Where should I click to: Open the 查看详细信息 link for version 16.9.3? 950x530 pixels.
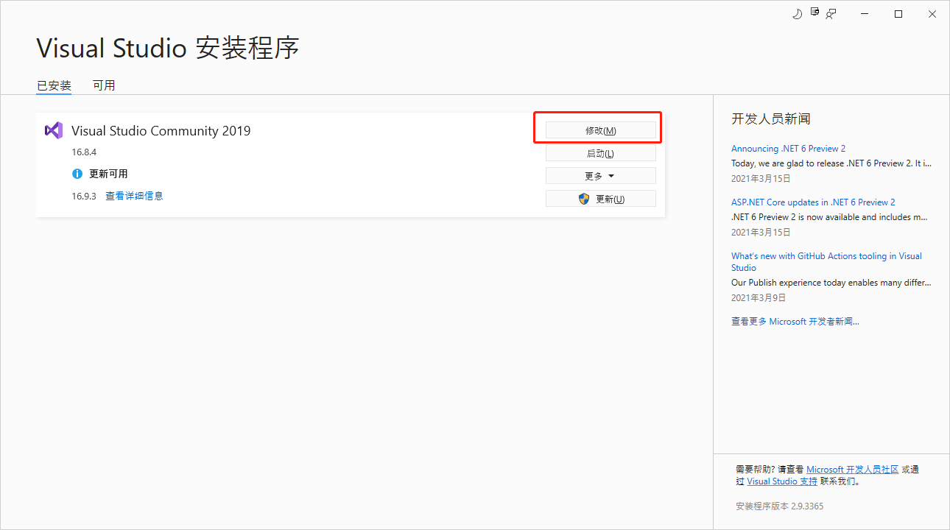pyautogui.click(x=134, y=195)
